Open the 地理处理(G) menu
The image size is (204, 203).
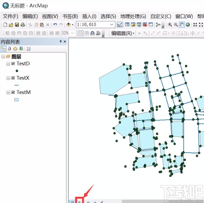tap(133, 16)
